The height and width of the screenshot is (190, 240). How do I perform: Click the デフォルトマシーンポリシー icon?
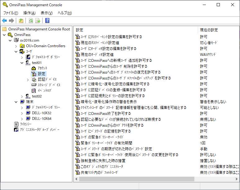point(28,107)
